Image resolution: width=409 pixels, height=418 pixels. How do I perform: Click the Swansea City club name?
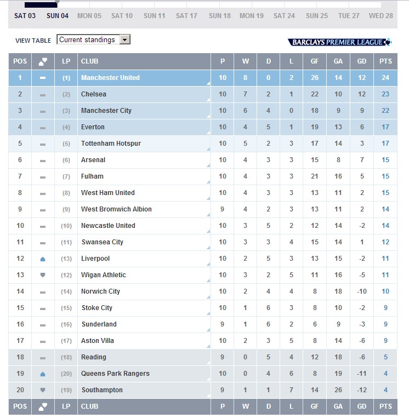point(102,242)
